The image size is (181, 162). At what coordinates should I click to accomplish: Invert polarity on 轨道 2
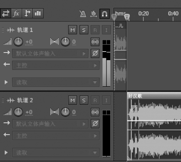pos(95,124)
